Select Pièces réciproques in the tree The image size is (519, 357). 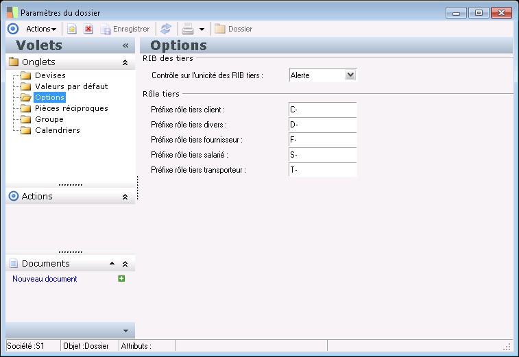click(x=71, y=108)
